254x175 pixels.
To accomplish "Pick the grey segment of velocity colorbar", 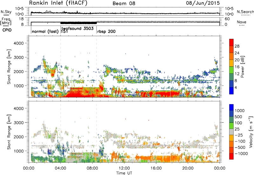I will (231, 132).
